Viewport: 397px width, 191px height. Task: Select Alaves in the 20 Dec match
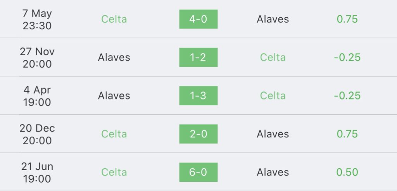[x=273, y=134]
